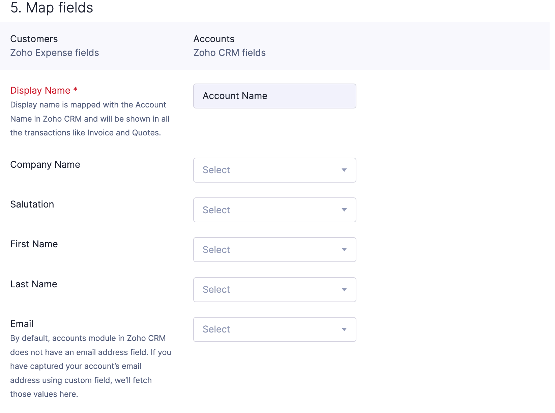Open the Company Name Select field
This screenshot has width=555, height=413.
(266, 170)
